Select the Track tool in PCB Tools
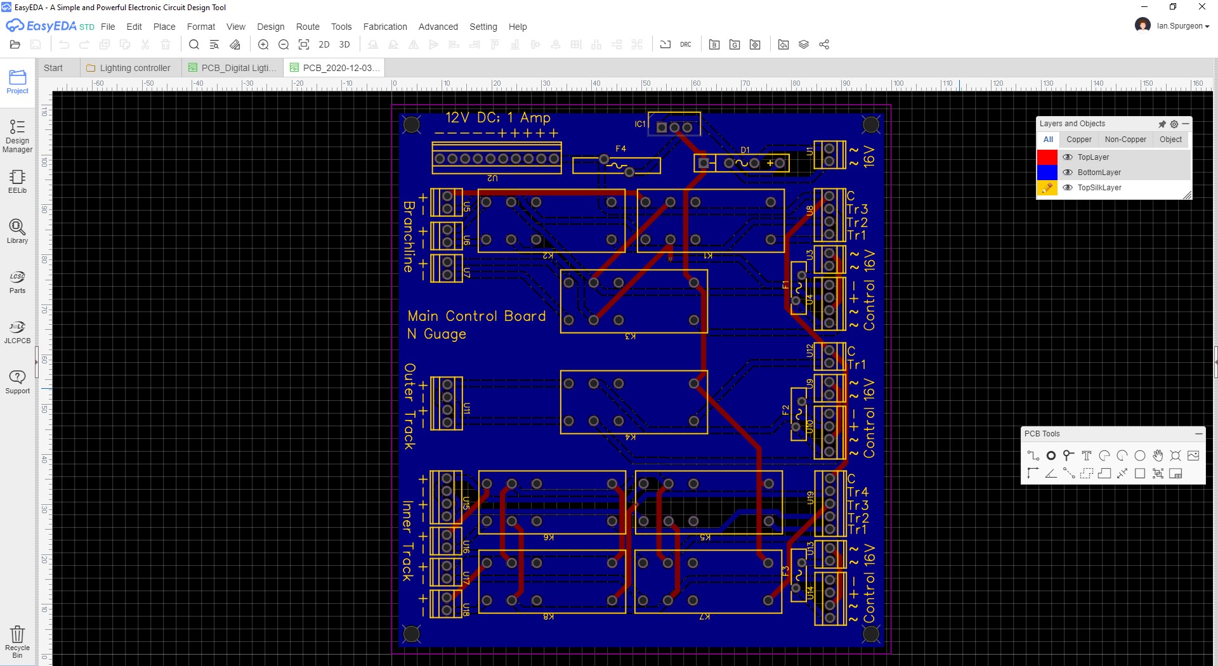This screenshot has height=666, width=1218. pyautogui.click(x=1033, y=455)
